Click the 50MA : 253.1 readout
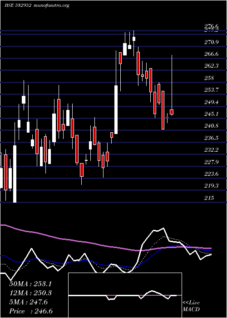 [30, 284]
